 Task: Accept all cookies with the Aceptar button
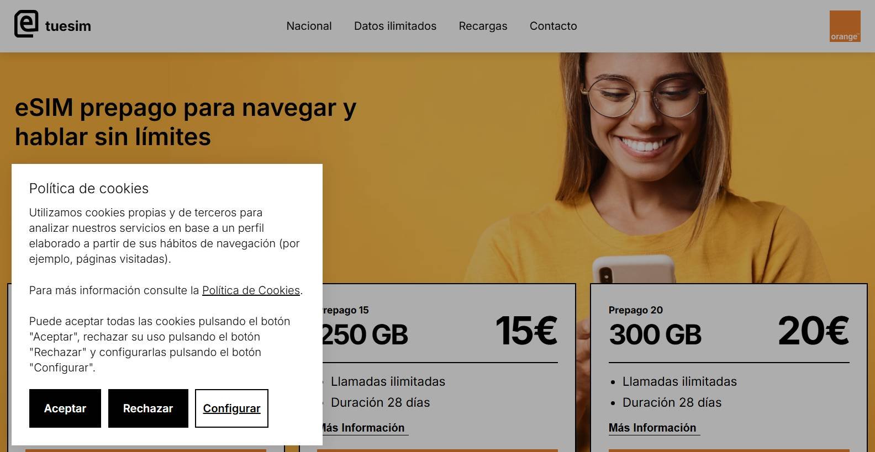pos(65,408)
